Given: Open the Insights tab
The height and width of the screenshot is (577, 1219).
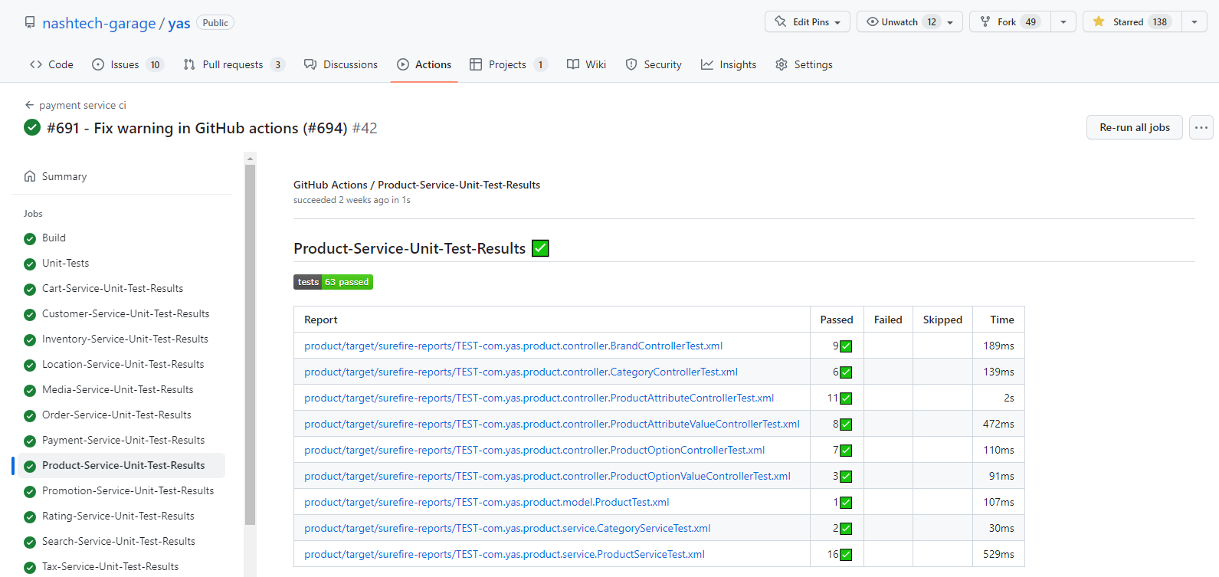Looking at the screenshot, I should 729,64.
